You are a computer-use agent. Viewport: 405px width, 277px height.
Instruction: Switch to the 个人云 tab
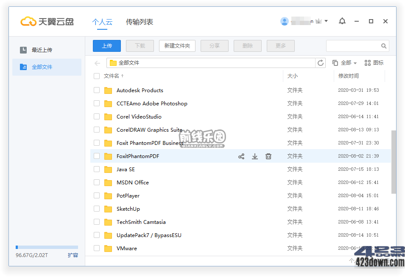tap(102, 22)
